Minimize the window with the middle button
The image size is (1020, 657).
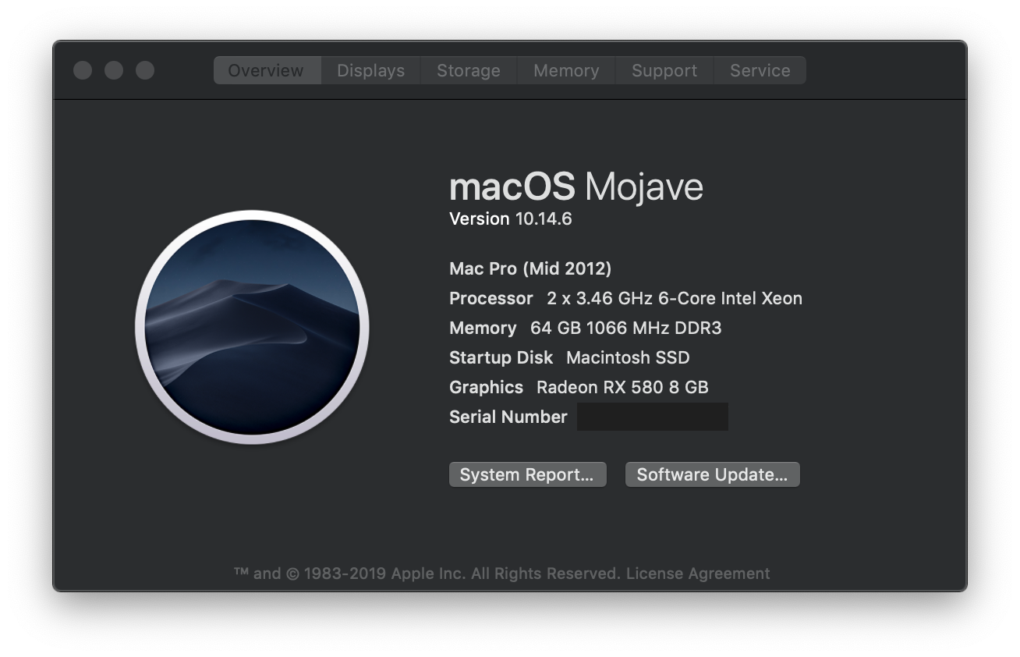pyautogui.click(x=114, y=70)
